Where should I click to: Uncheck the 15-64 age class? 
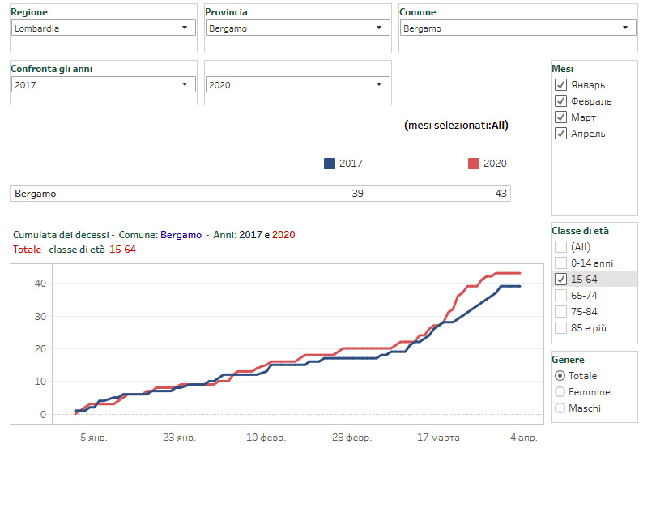560,280
